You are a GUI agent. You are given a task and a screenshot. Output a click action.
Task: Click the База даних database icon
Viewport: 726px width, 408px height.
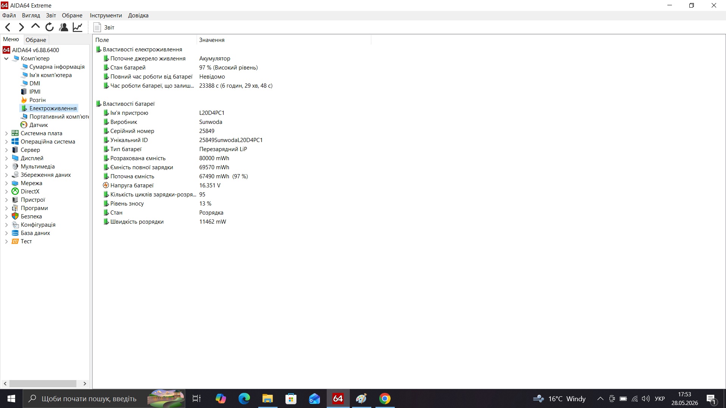coord(15,233)
